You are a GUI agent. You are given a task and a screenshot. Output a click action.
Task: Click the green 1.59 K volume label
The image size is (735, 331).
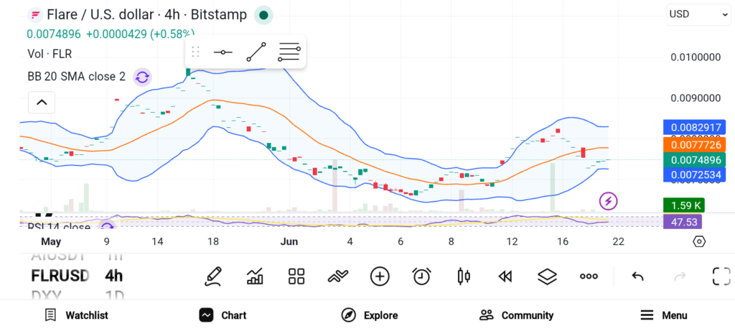click(684, 205)
